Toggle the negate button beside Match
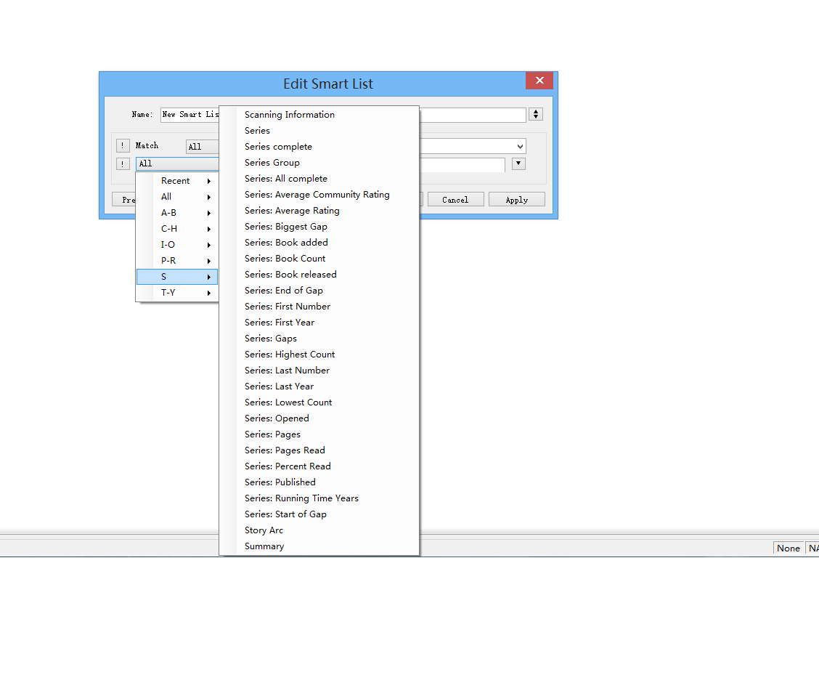 coord(123,146)
